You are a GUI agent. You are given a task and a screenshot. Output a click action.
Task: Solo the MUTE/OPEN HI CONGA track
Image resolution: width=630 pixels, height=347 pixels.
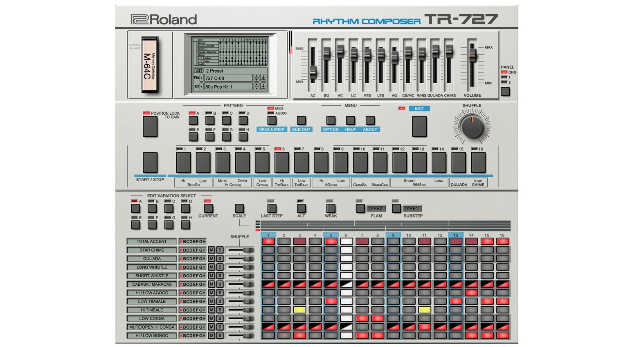tap(220, 327)
